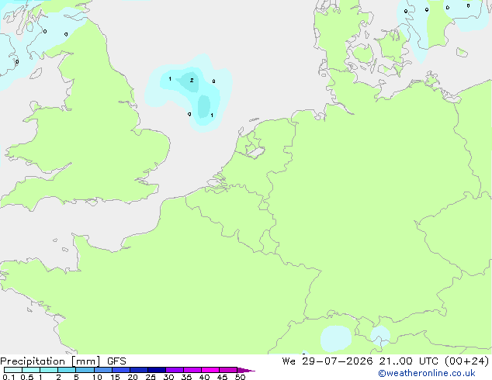Select the legend swatch between 20 and 25

(139, 370)
